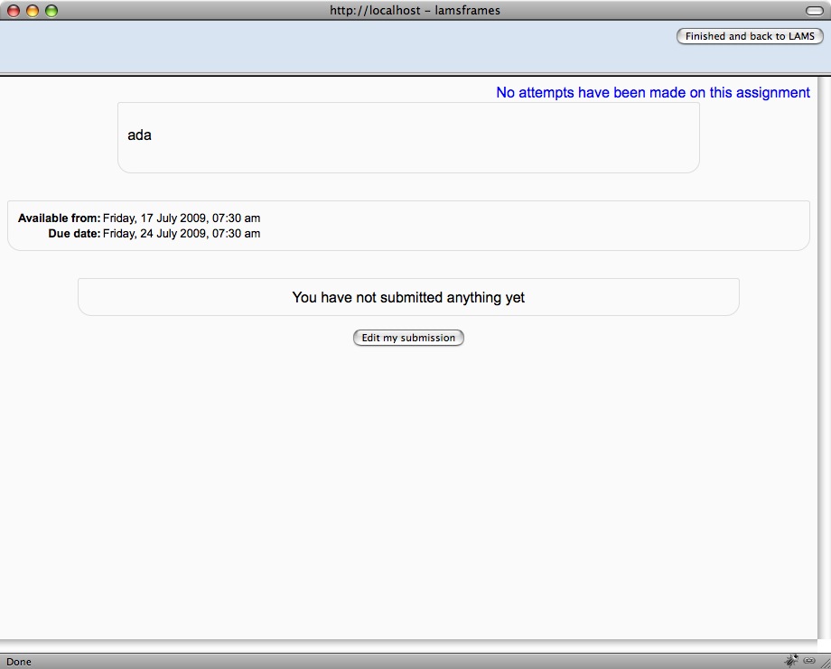Click the 'Due date:' label

tap(74, 234)
